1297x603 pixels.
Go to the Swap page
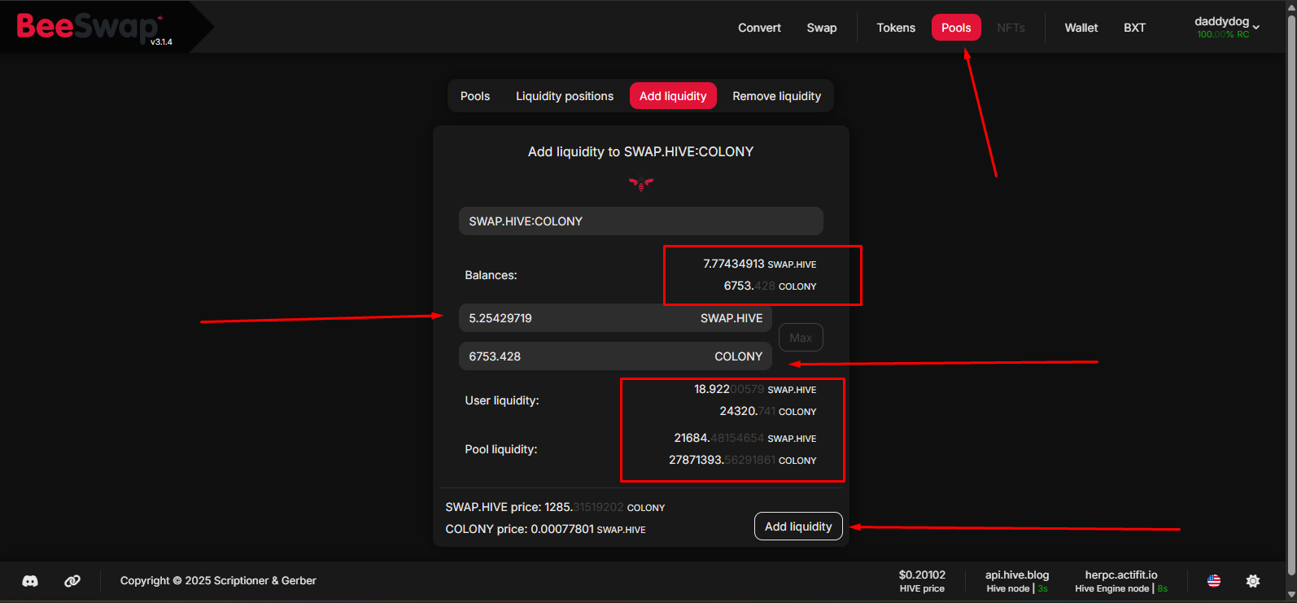tap(822, 28)
